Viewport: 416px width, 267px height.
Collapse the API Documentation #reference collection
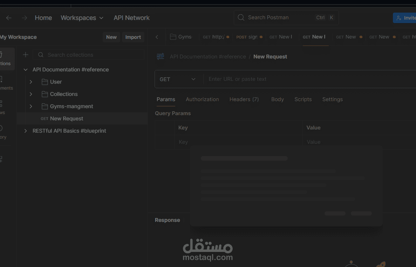(26, 70)
